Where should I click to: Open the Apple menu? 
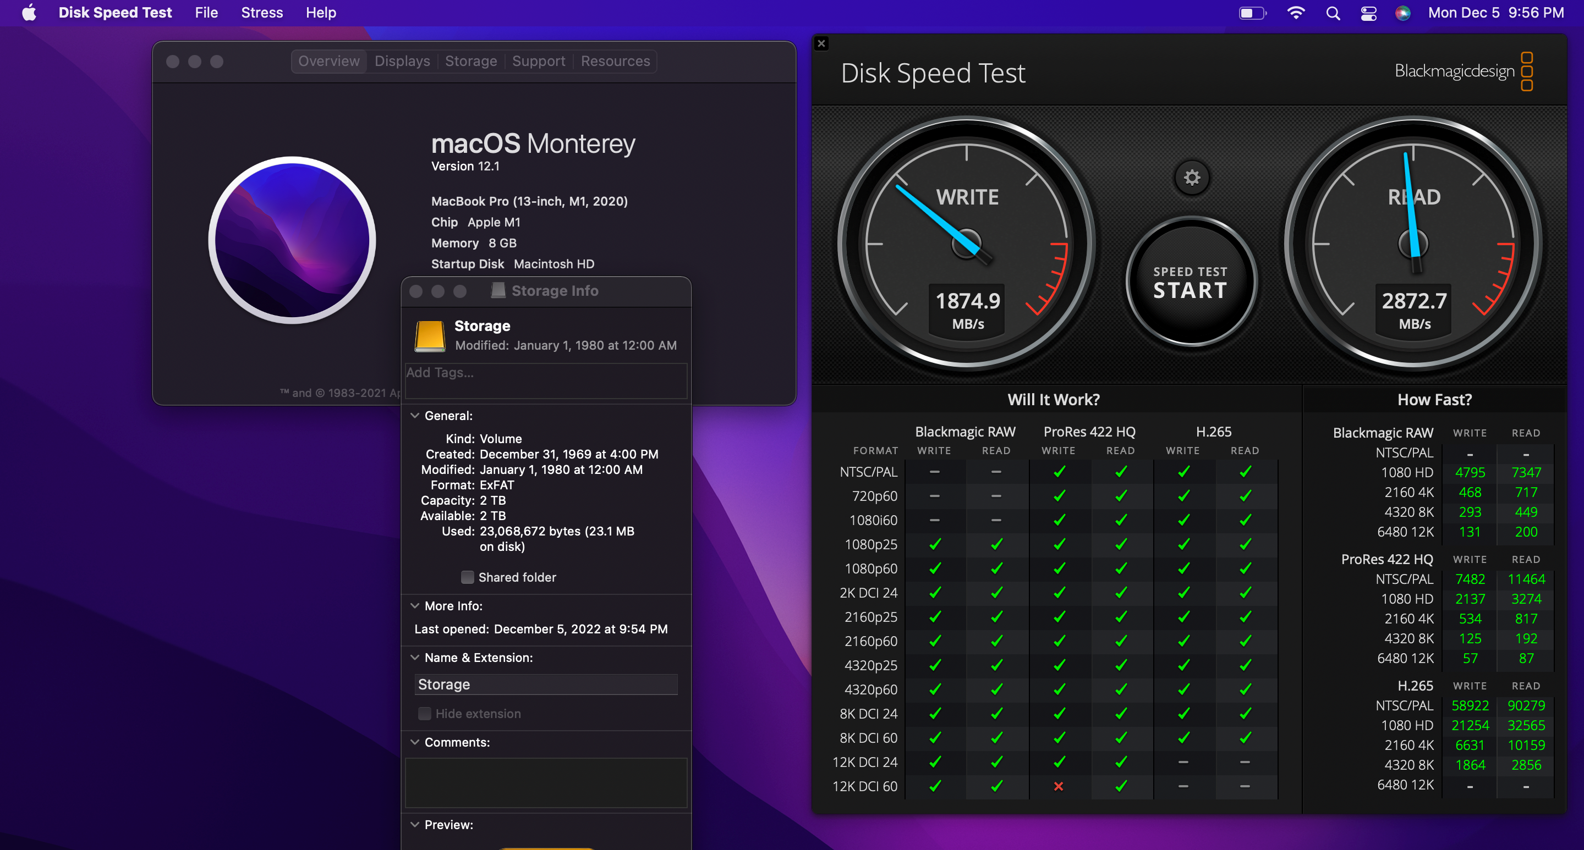[x=29, y=12]
